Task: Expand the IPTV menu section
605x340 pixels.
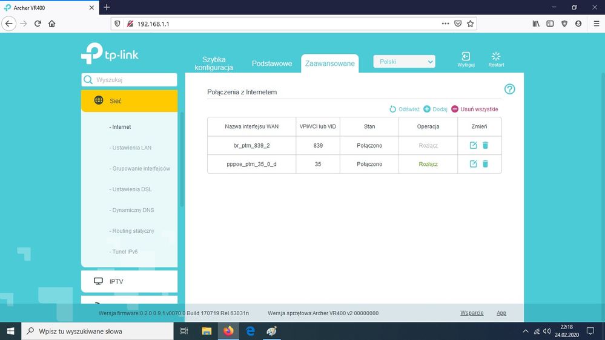Action: [x=129, y=281]
